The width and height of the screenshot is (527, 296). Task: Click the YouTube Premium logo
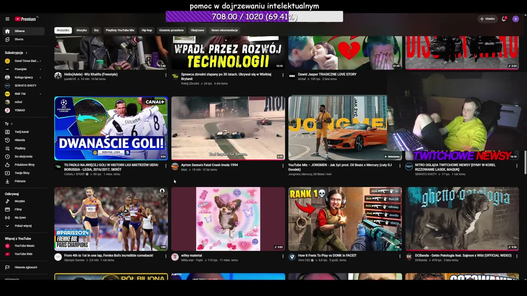point(26,19)
